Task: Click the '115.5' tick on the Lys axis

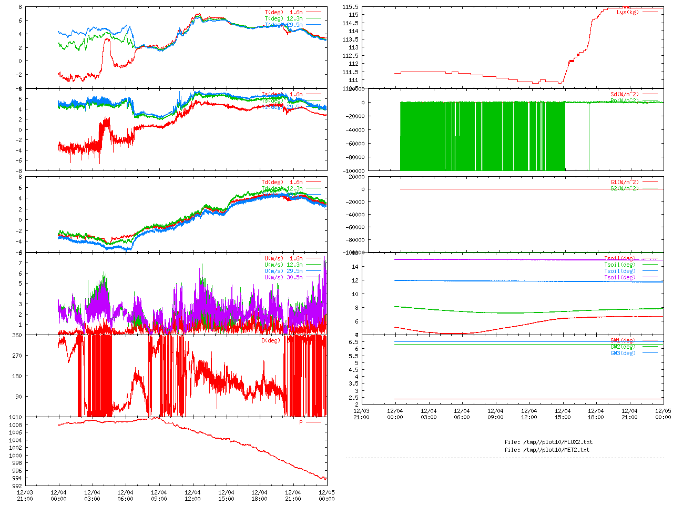Action: coord(350,7)
